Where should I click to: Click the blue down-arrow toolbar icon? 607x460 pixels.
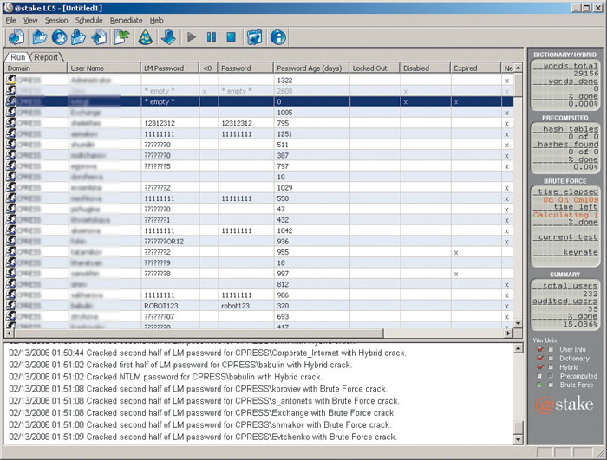pyautogui.click(x=168, y=37)
